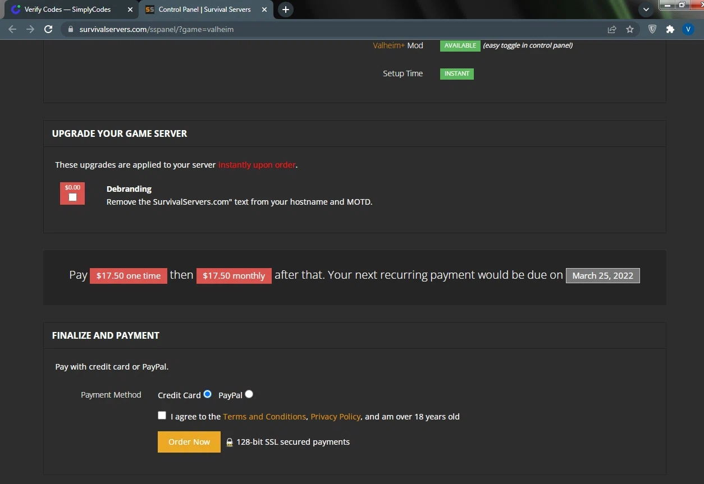The width and height of the screenshot is (704, 484).
Task: Click the 'instantly upon order' red text
Action: [x=257, y=165]
